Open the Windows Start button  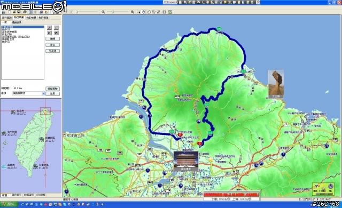click(9, 204)
